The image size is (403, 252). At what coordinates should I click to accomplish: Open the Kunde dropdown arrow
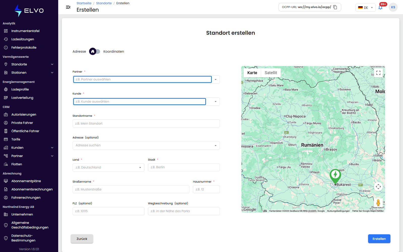(216, 102)
